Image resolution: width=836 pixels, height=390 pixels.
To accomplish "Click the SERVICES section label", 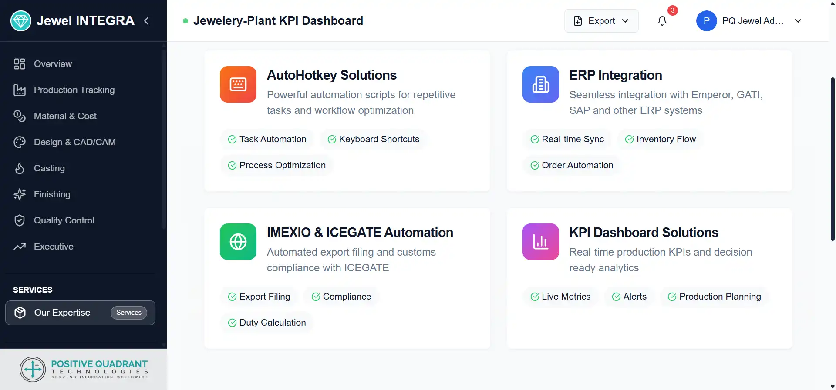I will pos(33,290).
